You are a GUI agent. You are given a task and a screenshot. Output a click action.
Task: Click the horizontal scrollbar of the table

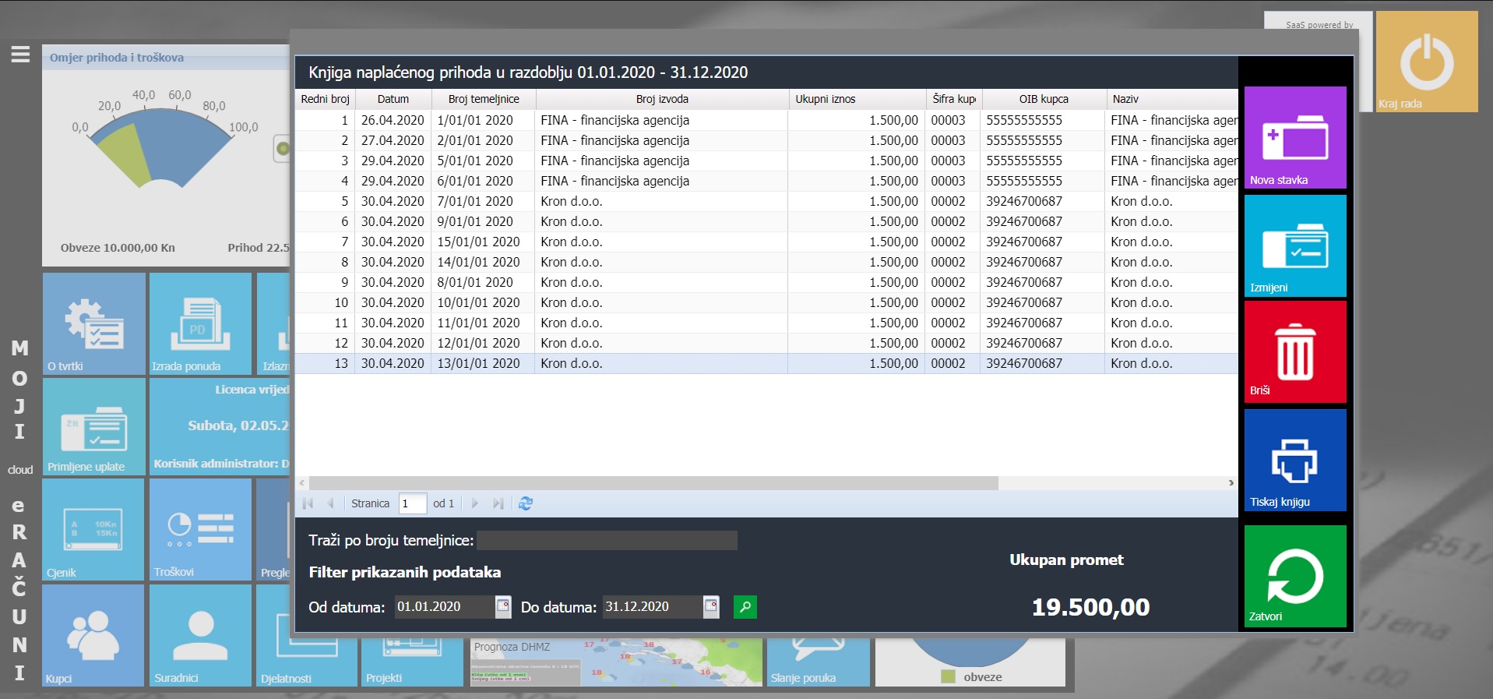coord(653,483)
